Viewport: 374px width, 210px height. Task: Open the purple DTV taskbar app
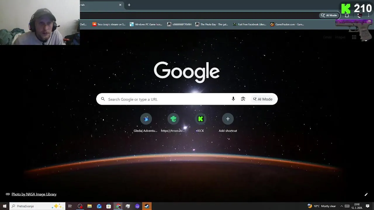coord(137,206)
